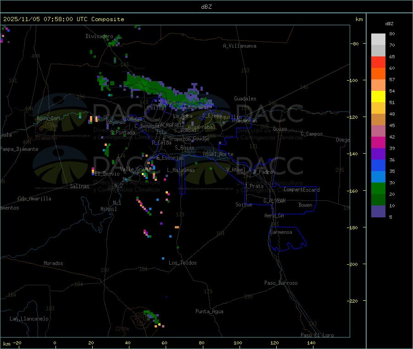Click the S_Pintada map label
413x349 pixels.
click(123, 133)
